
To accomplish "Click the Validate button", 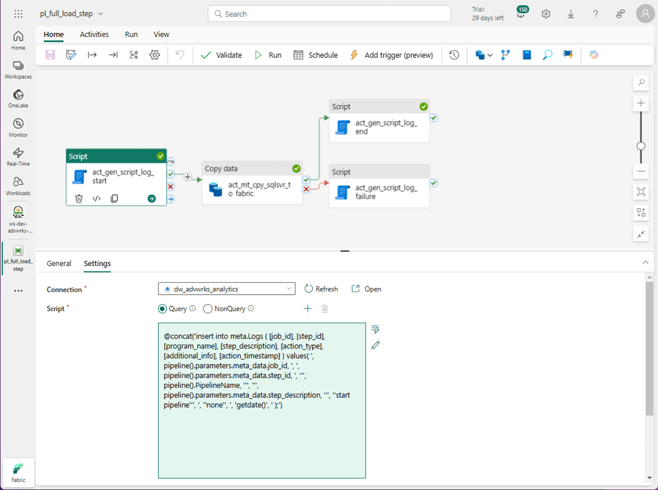I will [x=221, y=55].
